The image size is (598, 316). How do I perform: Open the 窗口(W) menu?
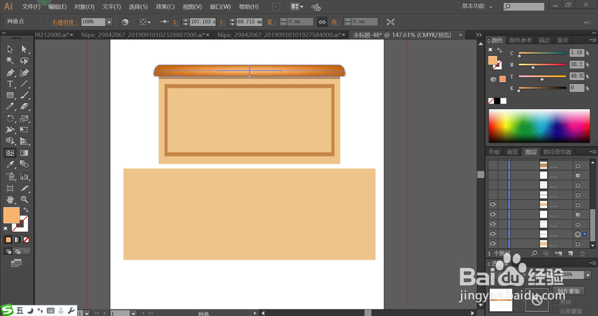220,7
